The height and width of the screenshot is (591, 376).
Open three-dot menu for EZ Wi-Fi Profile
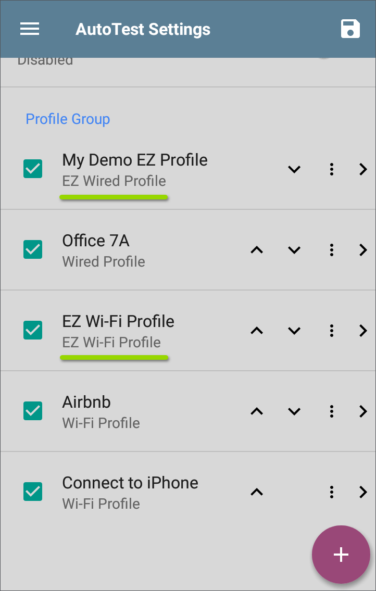(x=332, y=331)
